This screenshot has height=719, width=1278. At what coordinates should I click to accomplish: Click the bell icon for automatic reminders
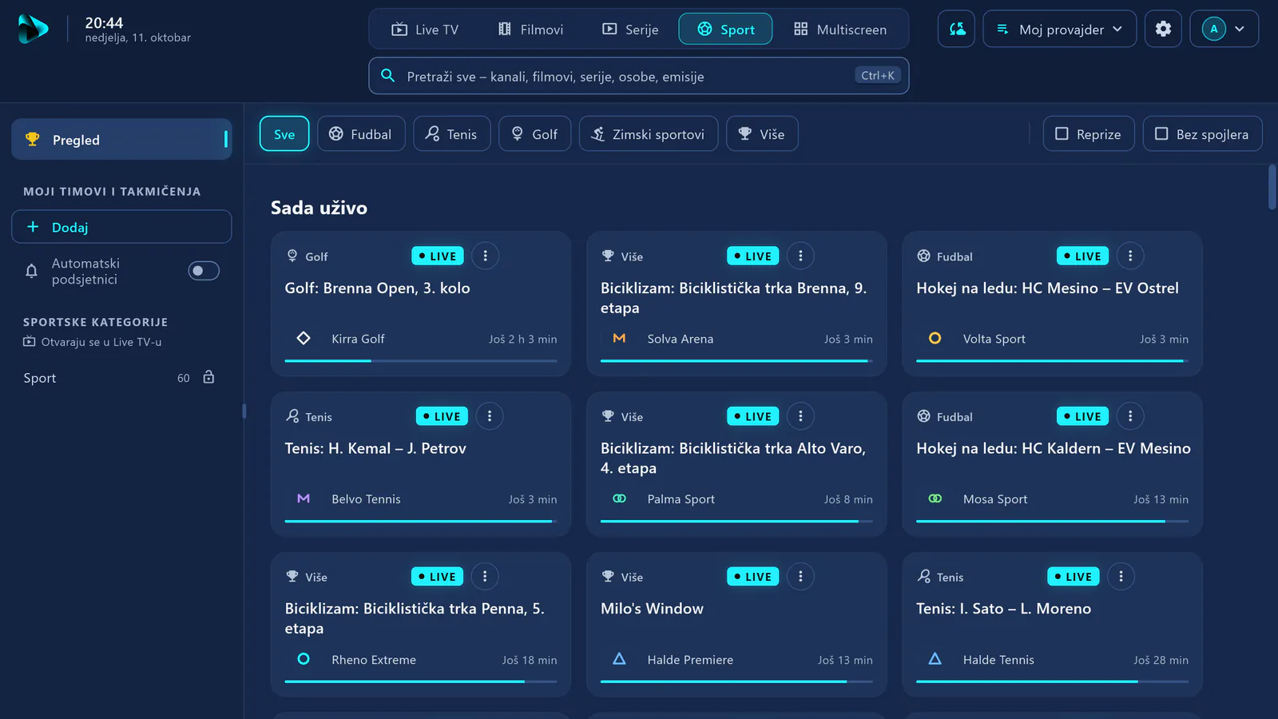(31, 271)
